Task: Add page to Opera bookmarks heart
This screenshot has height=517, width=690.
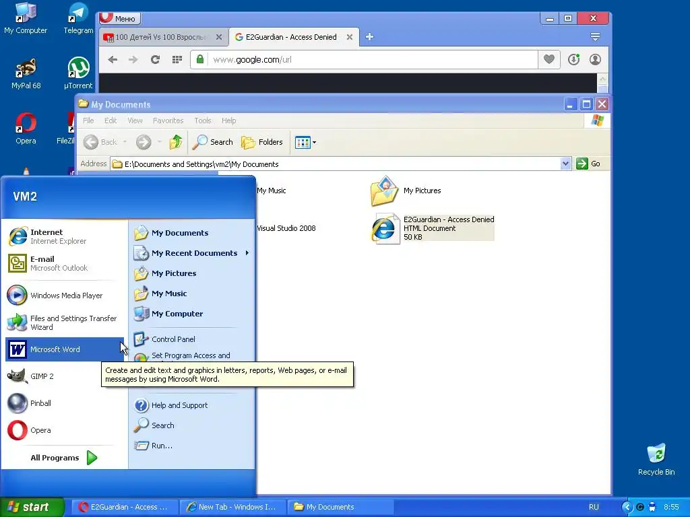Action: point(548,60)
